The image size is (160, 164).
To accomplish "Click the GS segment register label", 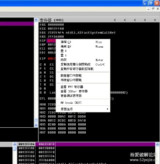I will (x=52, y=85).
